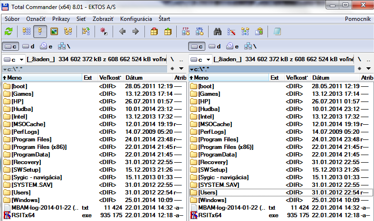Select [ProgramData] folder in right panel
The height and width of the screenshot is (221, 374).
point(281,155)
